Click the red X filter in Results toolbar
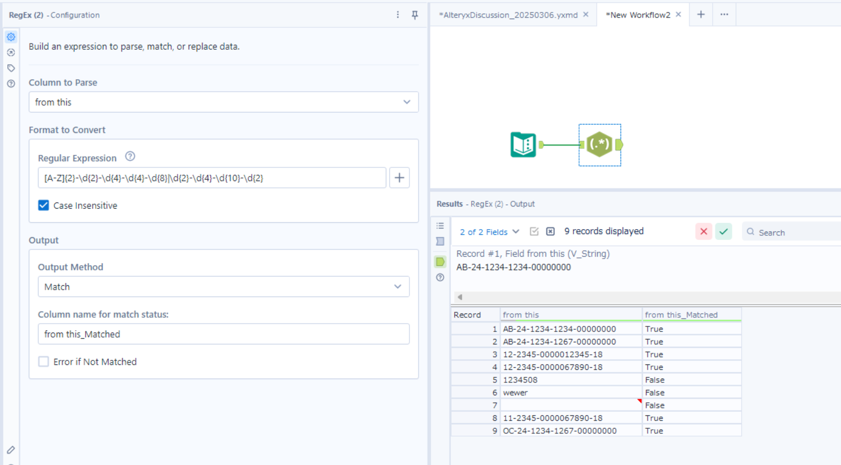 [703, 231]
